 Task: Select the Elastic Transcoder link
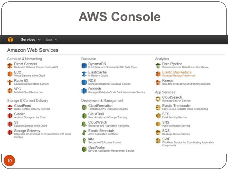[177, 106]
